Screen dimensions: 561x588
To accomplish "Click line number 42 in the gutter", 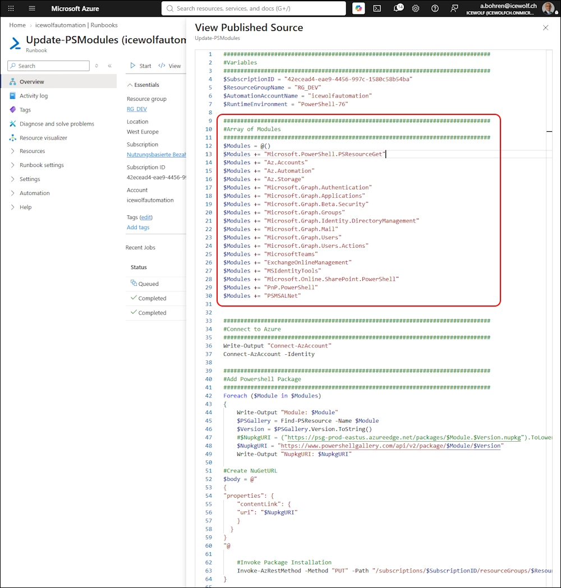I will 209,396.
